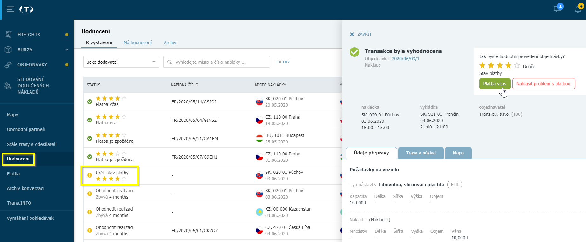Select offer FR/2020/05/04/GINSZ row
The height and width of the screenshot is (242, 586).
(194, 120)
